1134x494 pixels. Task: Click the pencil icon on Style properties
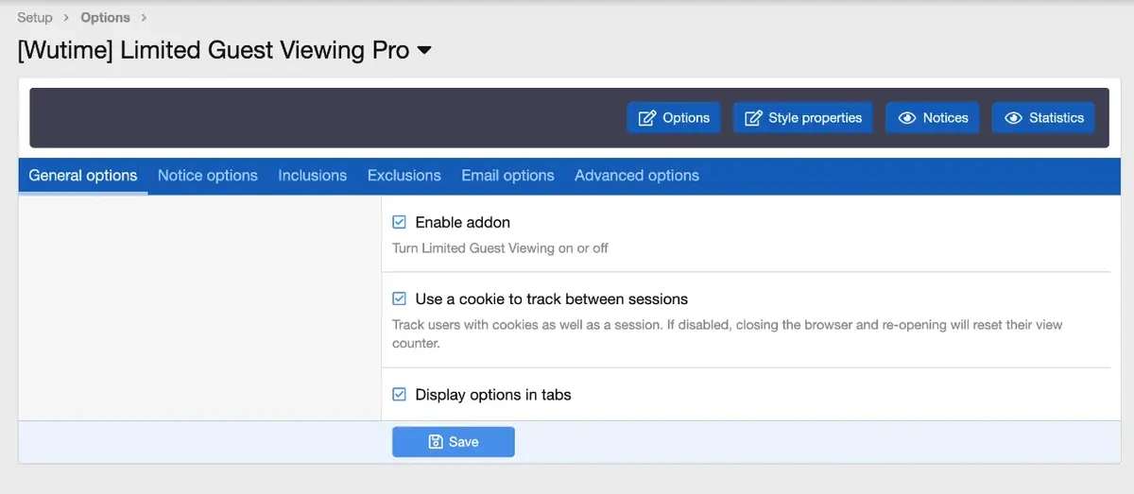coord(753,118)
